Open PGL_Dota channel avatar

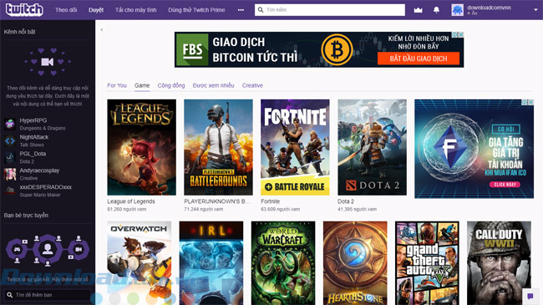coord(10,157)
